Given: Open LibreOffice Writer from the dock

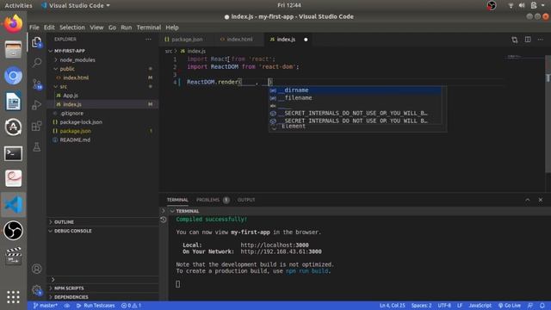Looking at the screenshot, I should [14, 102].
